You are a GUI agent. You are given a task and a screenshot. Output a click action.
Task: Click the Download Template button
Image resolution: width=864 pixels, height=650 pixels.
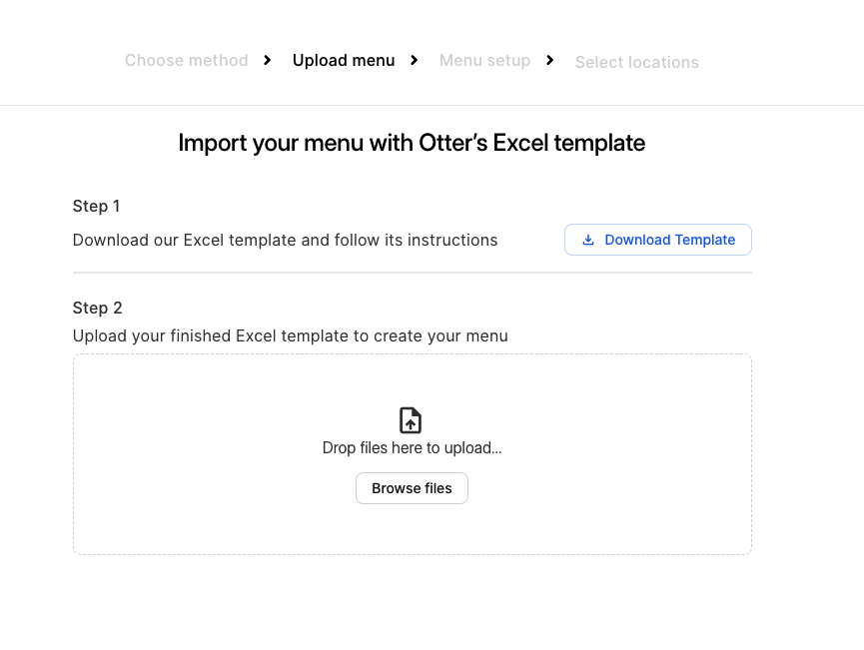[658, 240]
